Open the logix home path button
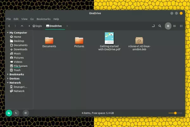 point(37,26)
